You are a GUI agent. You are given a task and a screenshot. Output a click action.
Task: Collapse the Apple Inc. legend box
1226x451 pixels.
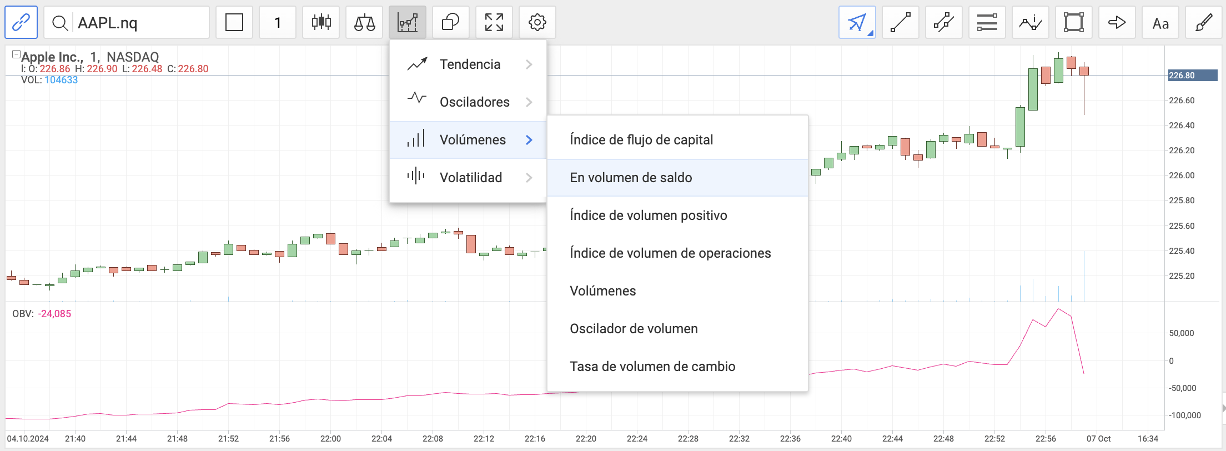[16, 54]
